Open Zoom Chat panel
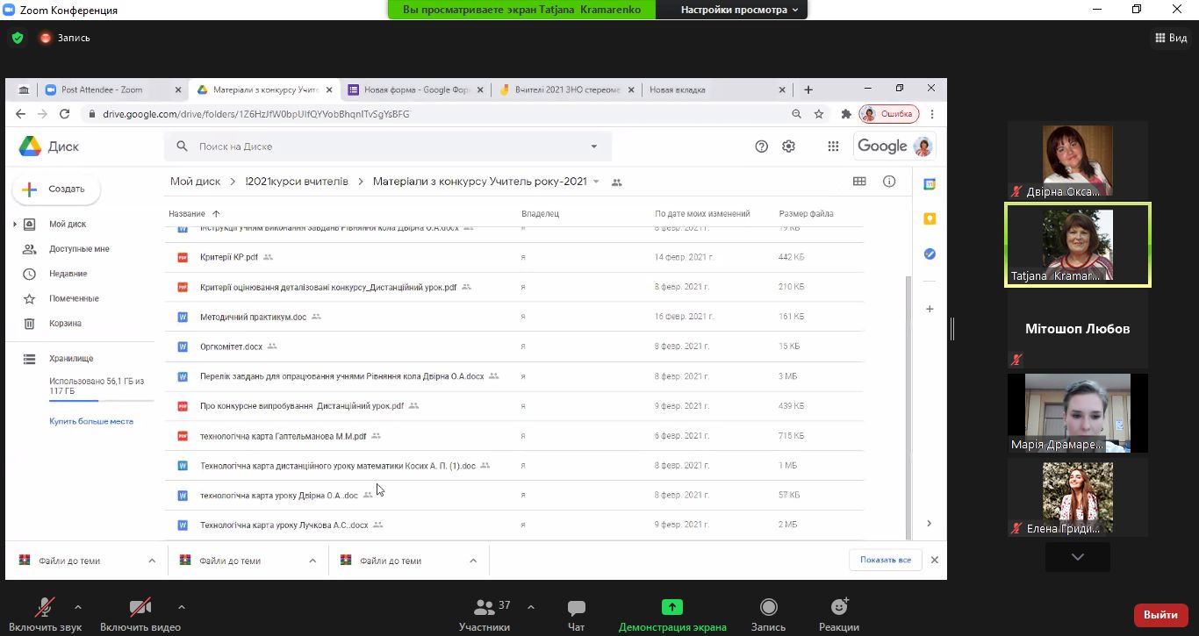This screenshot has height=636, width=1199. click(576, 613)
